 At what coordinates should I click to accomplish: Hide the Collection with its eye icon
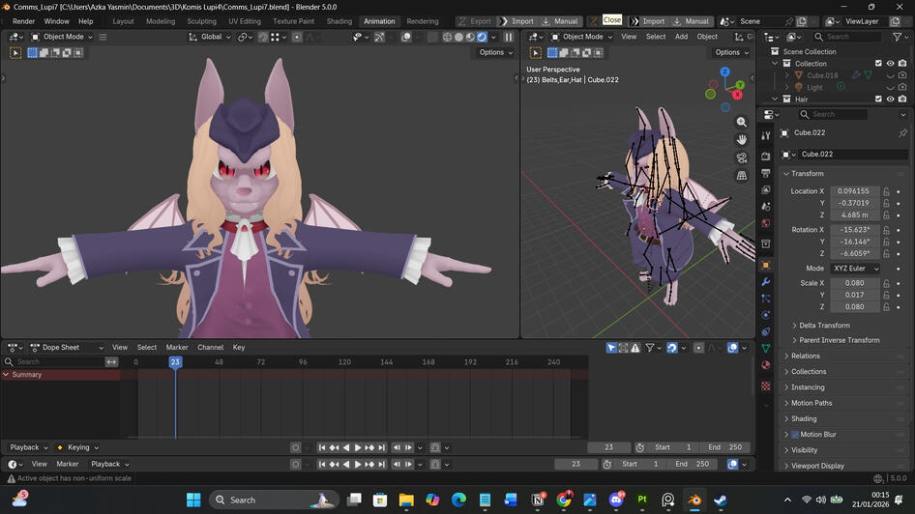[890, 64]
